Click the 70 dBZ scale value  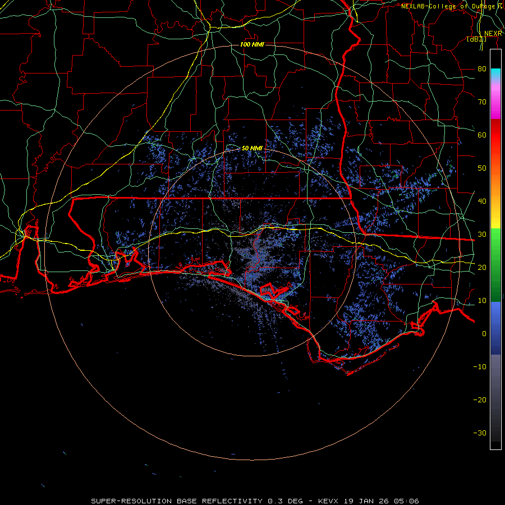tap(482, 102)
